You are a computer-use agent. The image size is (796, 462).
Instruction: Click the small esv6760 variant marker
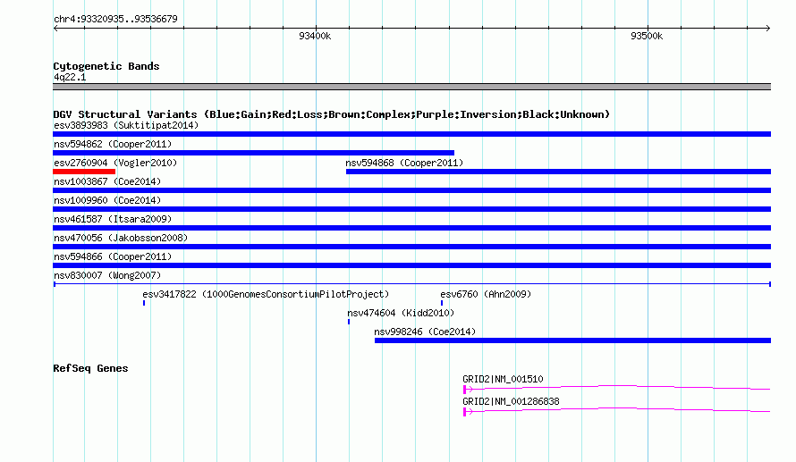pos(442,303)
